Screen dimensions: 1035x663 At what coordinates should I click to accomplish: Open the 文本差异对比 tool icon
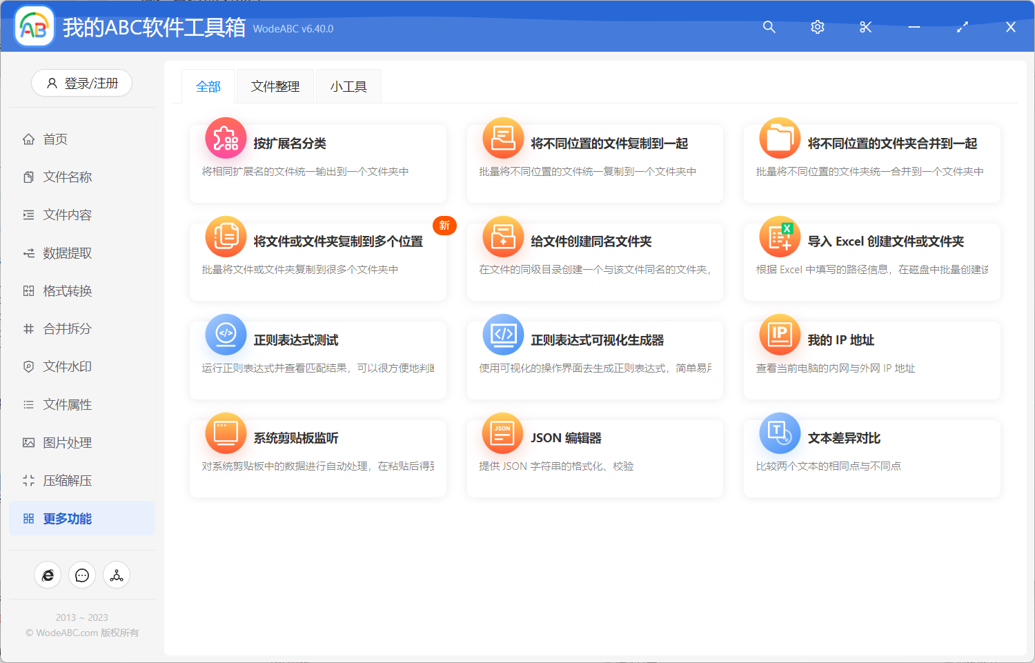tap(779, 433)
